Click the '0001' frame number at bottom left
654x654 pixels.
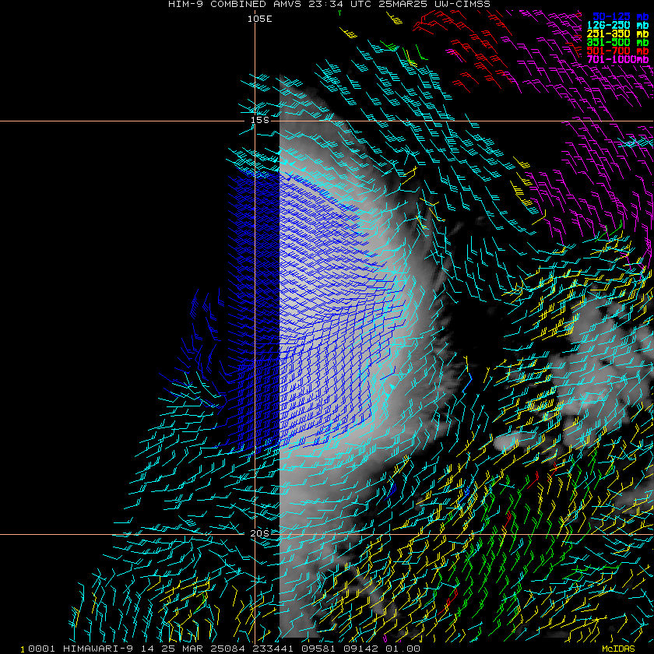tap(42, 649)
